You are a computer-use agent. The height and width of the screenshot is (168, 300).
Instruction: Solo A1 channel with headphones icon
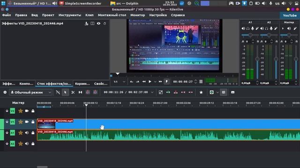[x=248, y=28]
